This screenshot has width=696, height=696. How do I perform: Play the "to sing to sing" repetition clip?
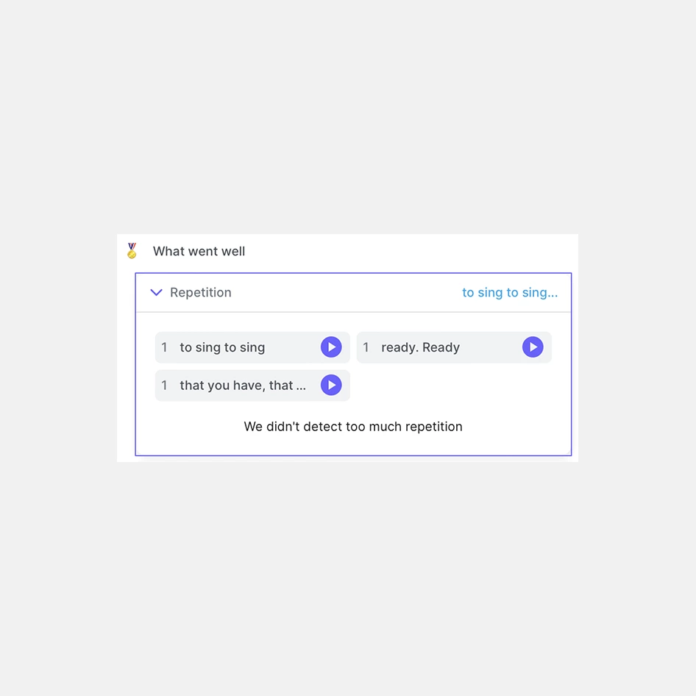pyautogui.click(x=331, y=347)
